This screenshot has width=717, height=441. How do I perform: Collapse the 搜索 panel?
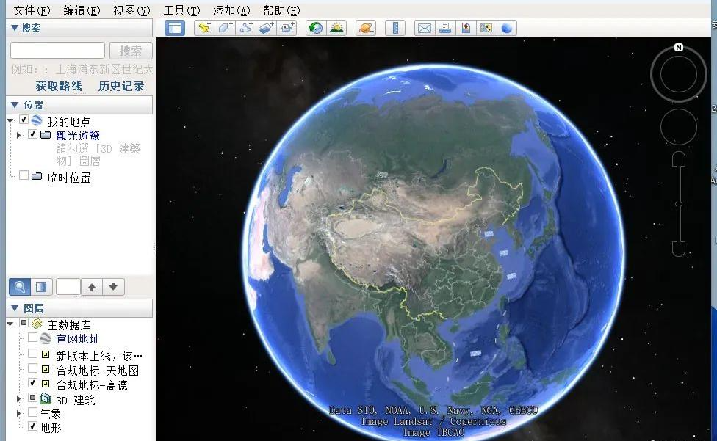[15, 28]
